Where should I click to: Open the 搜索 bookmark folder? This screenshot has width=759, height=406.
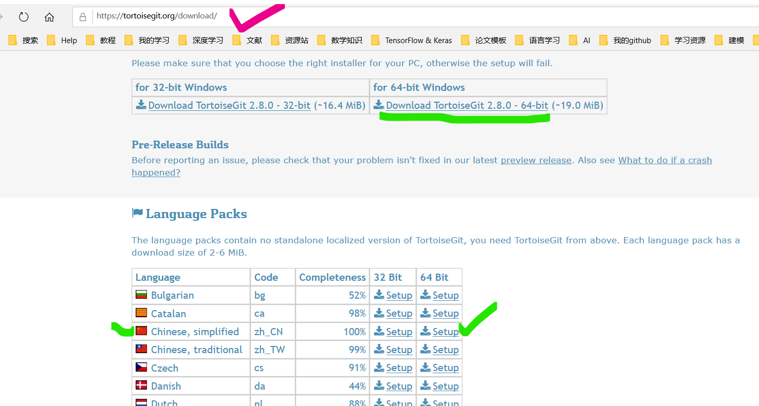pyautogui.click(x=24, y=40)
